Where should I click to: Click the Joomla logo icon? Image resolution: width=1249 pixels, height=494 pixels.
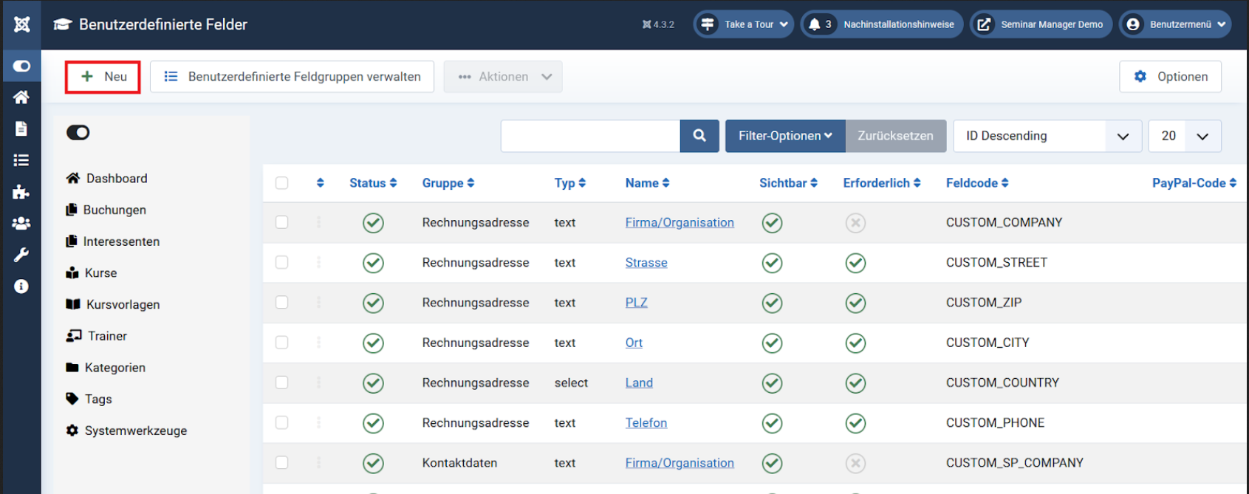(21, 24)
